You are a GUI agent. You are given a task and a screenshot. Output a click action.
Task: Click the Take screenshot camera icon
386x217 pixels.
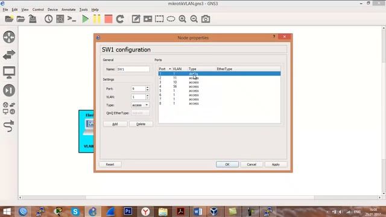pyautogui.click(x=206, y=19)
